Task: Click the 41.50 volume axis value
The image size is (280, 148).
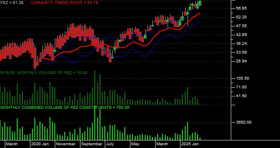Action: click(x=241, y=96)
